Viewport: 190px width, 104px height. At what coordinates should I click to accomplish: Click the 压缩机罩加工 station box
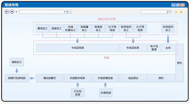(70, 28)
